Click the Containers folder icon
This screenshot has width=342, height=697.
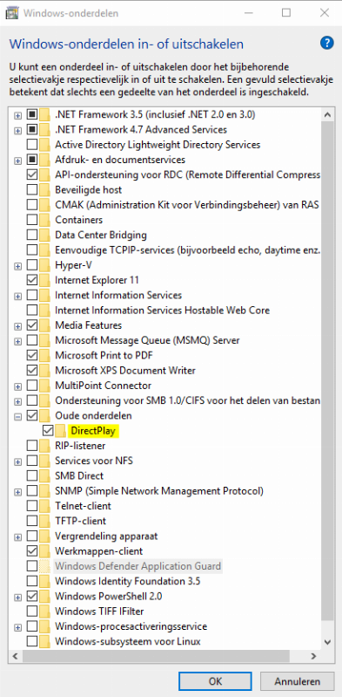click(44, 220)
